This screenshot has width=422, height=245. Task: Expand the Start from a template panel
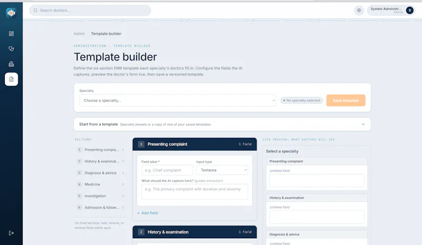click(x=222, y=124)
